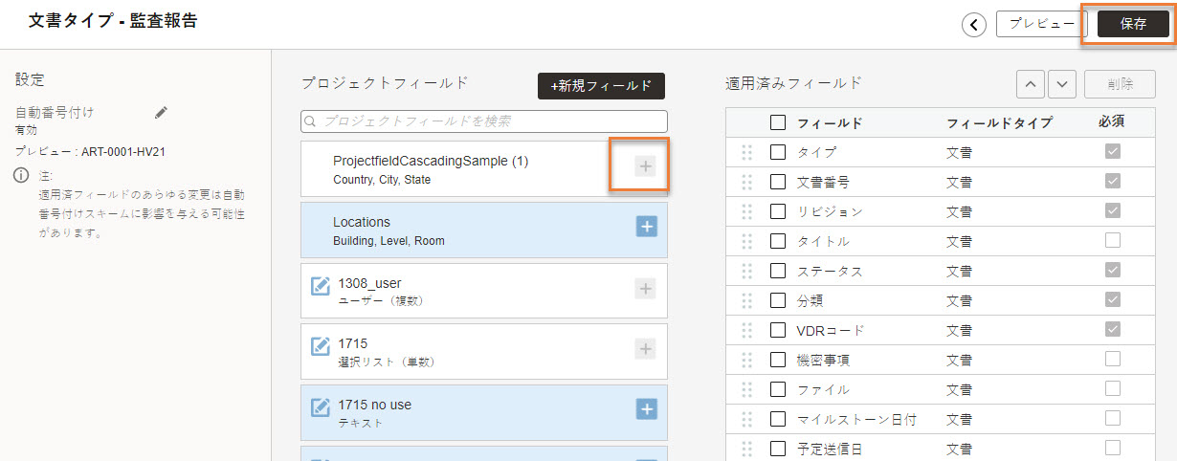Click the 削除 button
Image resolution: width=1177 pixels, height=461 pixels.
coord(1120,84)
